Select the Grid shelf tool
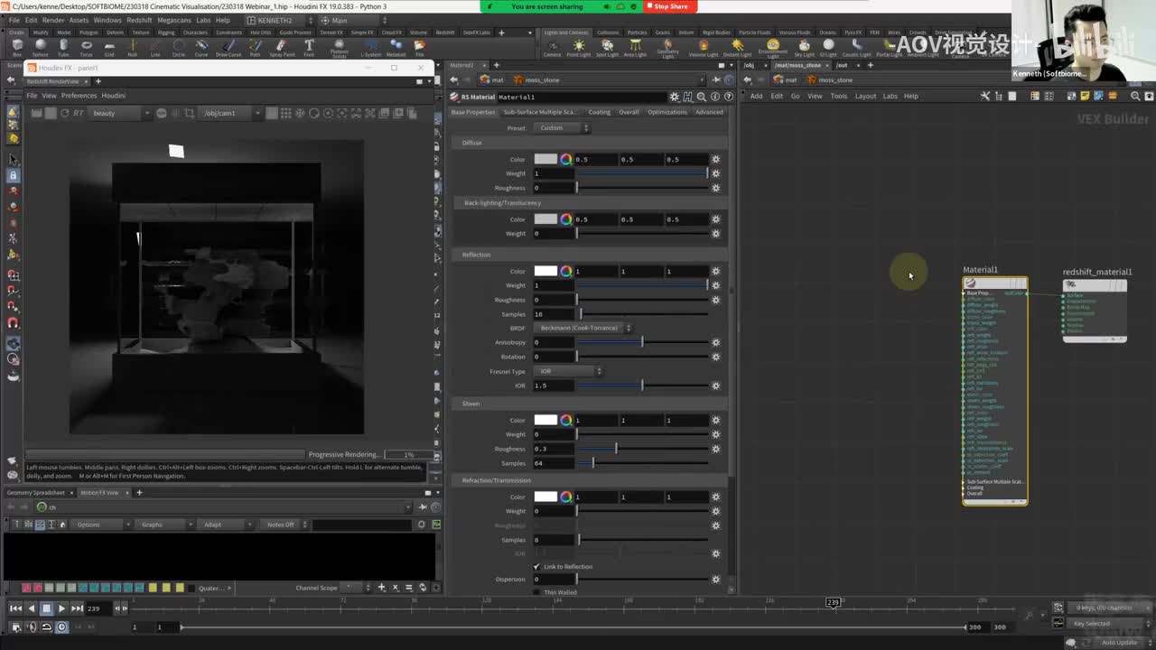Image resolution: width=1156 pixels, height=650 pixels. coord(109,47)
